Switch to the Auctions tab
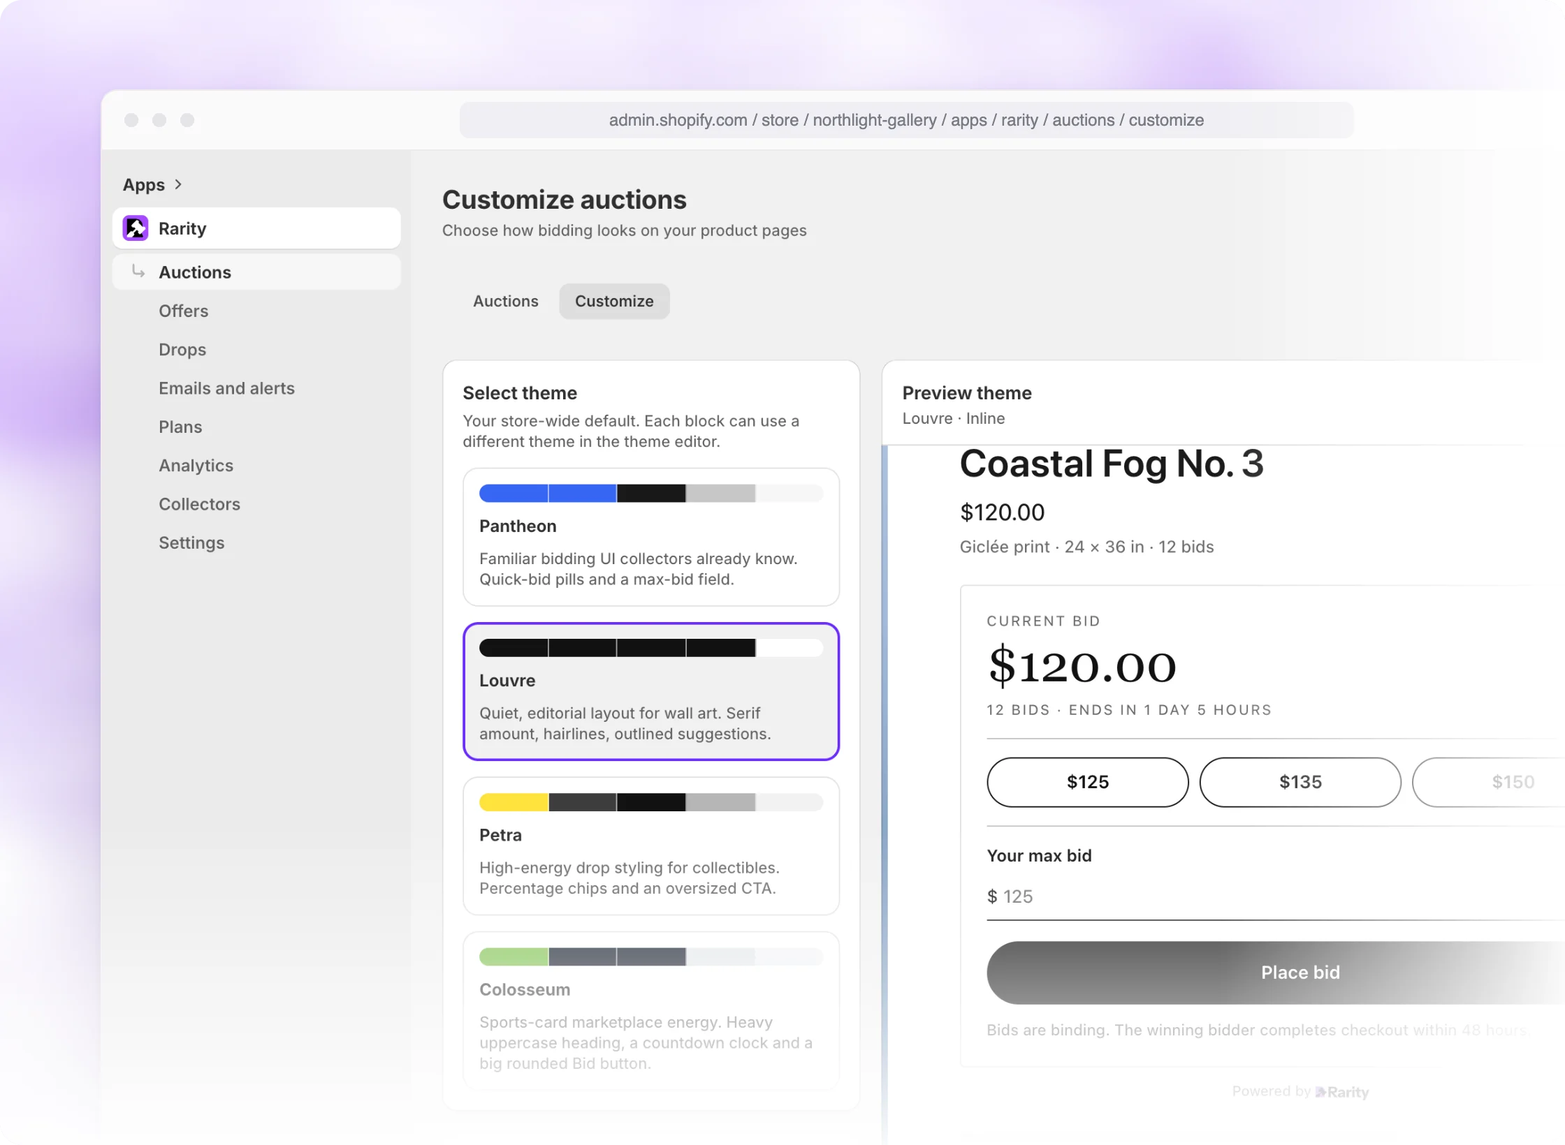The height and width of the screenshot is (1145, 1565). point(506,301)
